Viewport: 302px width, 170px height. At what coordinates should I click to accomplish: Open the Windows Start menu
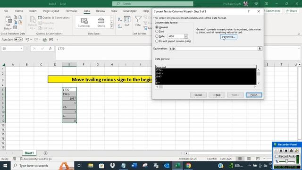click(x=5, y=166)
